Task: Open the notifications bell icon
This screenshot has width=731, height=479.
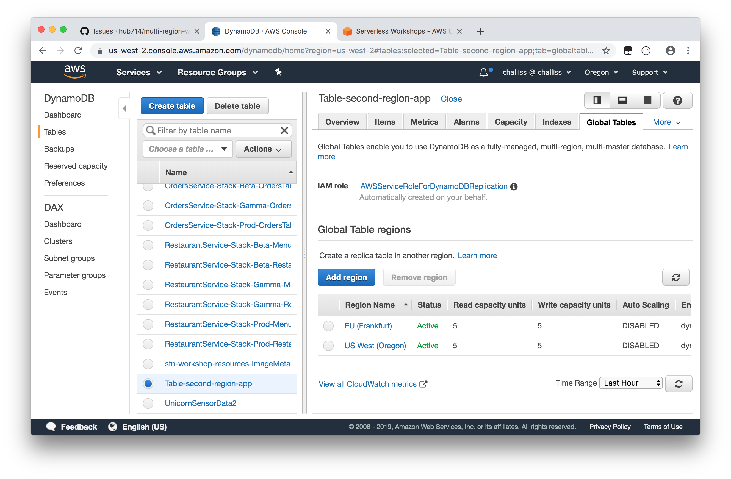Action: (483, 72)
